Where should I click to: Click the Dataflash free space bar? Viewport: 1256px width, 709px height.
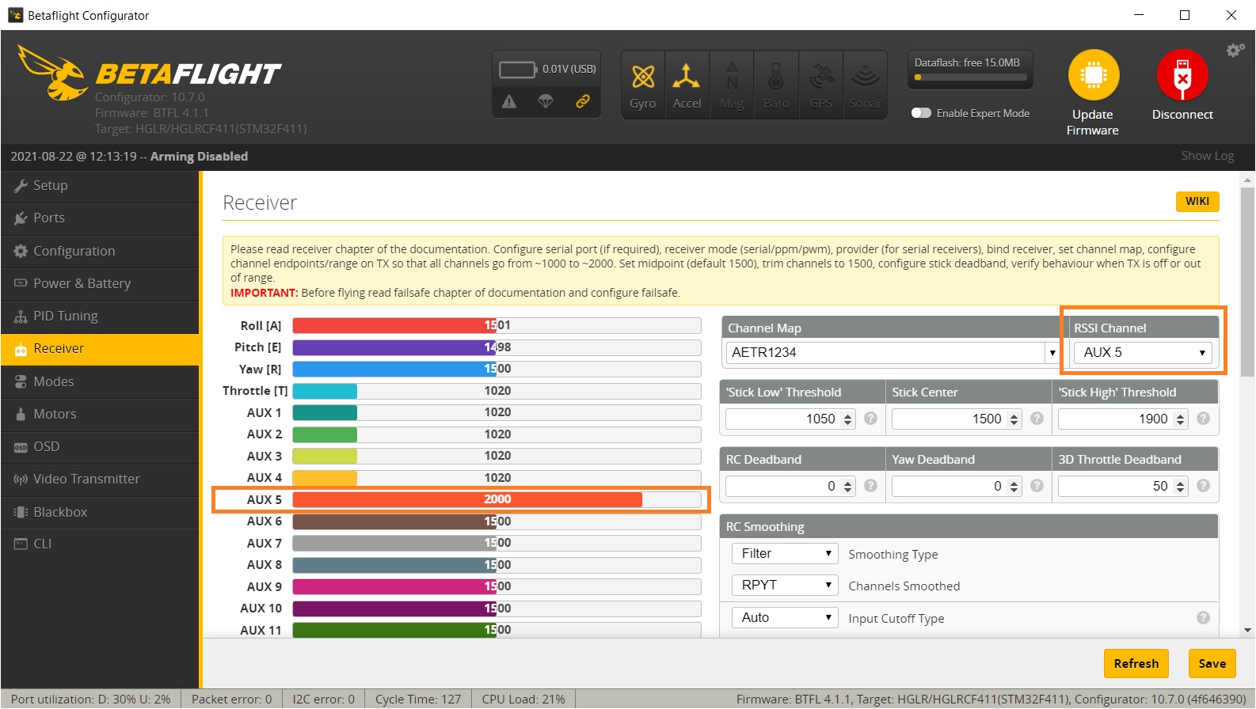click(x=971, y=78)
